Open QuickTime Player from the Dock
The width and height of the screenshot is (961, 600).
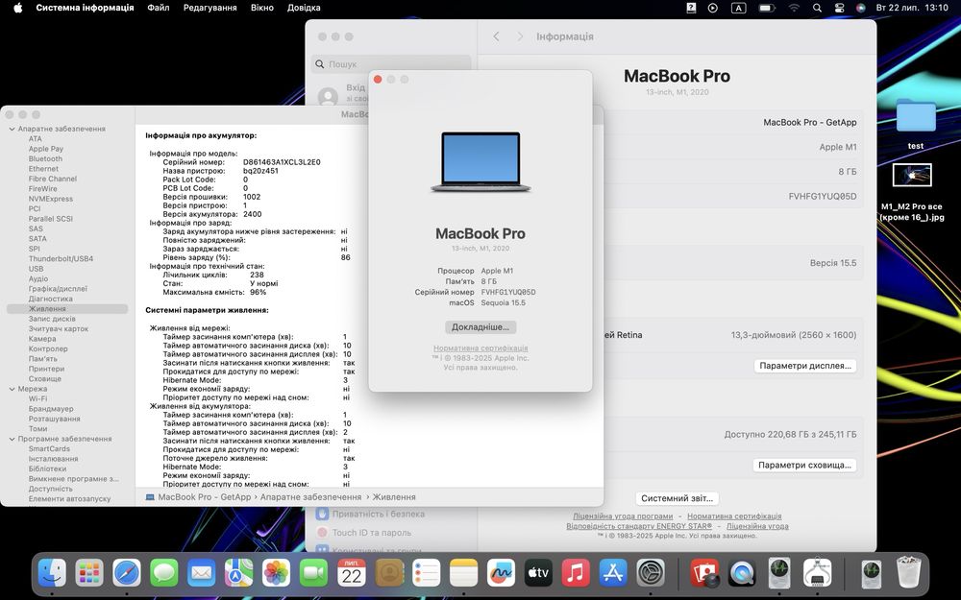tap(742, 574)
